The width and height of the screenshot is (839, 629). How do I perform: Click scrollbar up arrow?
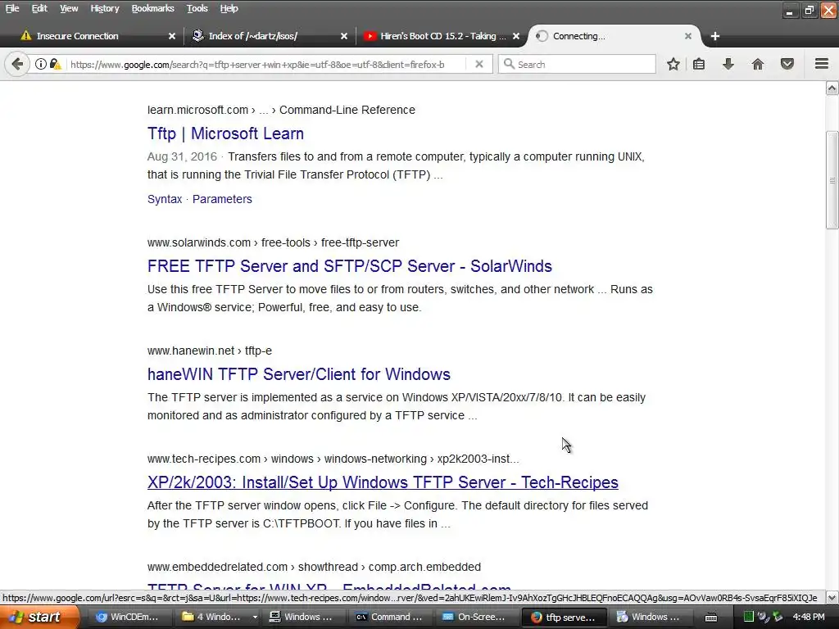pyautogui.click(x=832, y=88)
